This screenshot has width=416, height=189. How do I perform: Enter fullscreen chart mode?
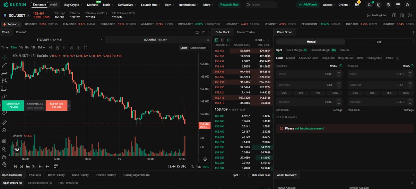[86, 47]
